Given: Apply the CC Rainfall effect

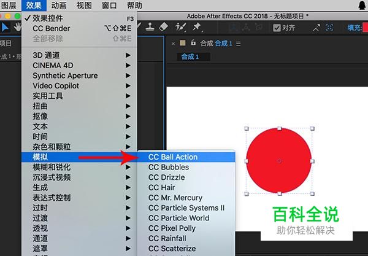Looking at the screenshot, I should pos(186,238).
